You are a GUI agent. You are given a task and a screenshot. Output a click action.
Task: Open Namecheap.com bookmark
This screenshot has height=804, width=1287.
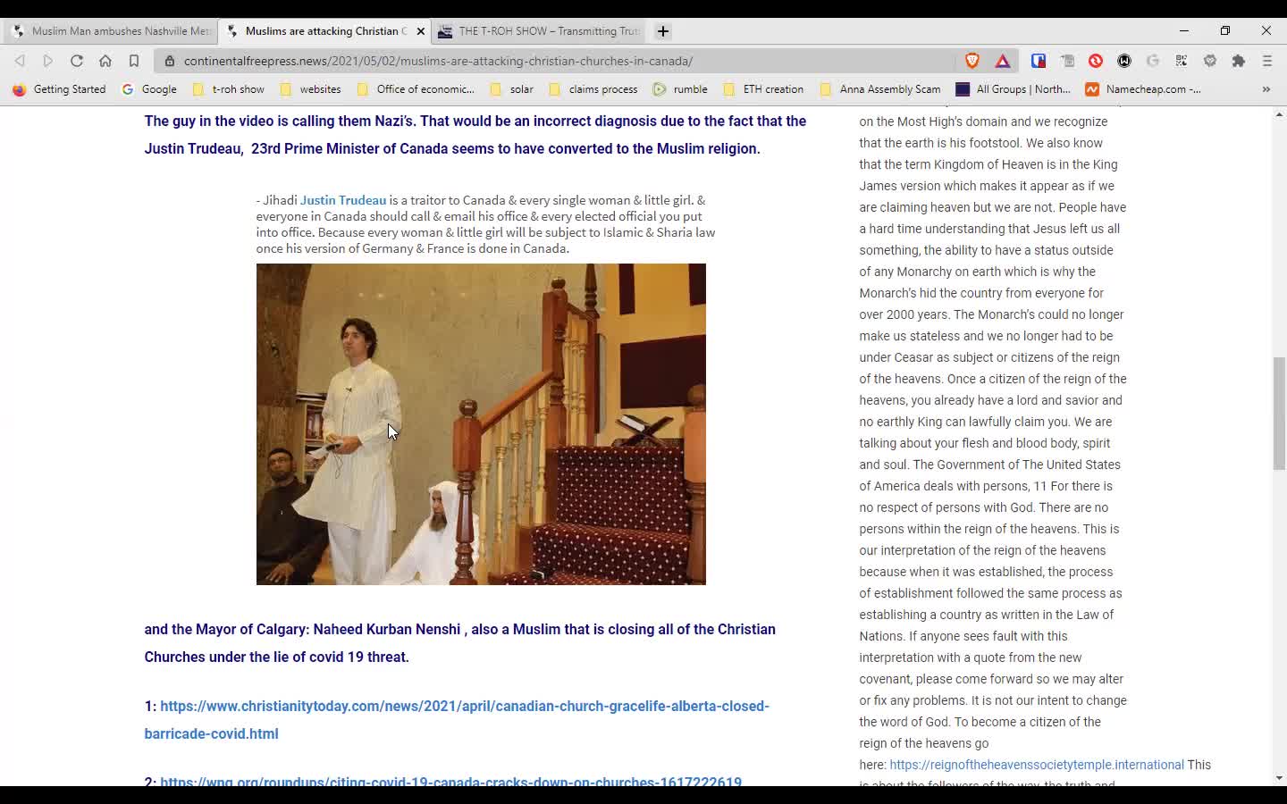pos(1144,89)
